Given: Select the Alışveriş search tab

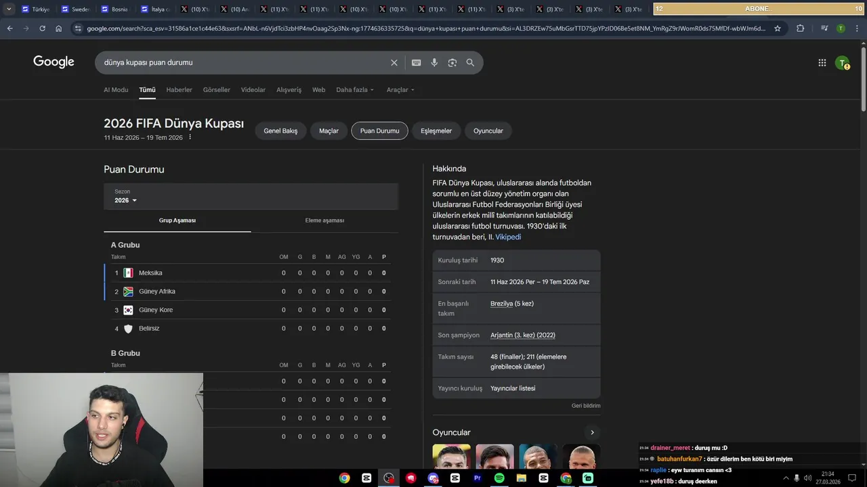Looking at the screenshot, I should pyautogui.click(x=289, y=90).
